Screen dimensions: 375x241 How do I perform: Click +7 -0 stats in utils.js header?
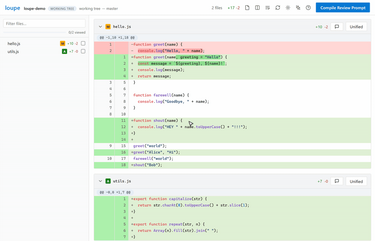pyautogui.click(x=322, y=181)
